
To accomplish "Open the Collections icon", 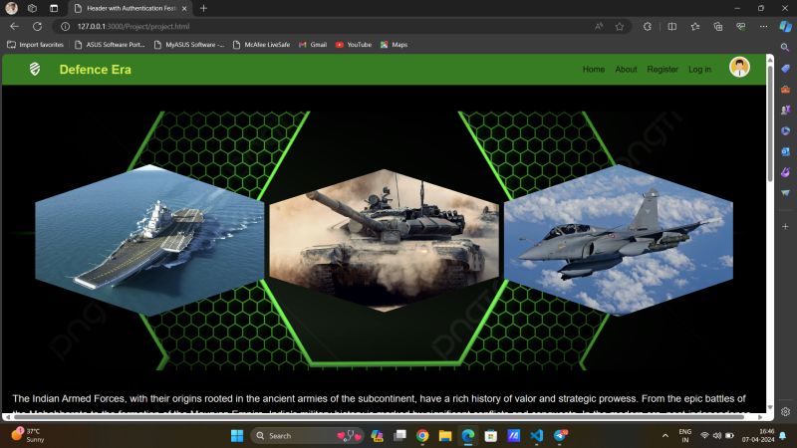I will point(717,27).
